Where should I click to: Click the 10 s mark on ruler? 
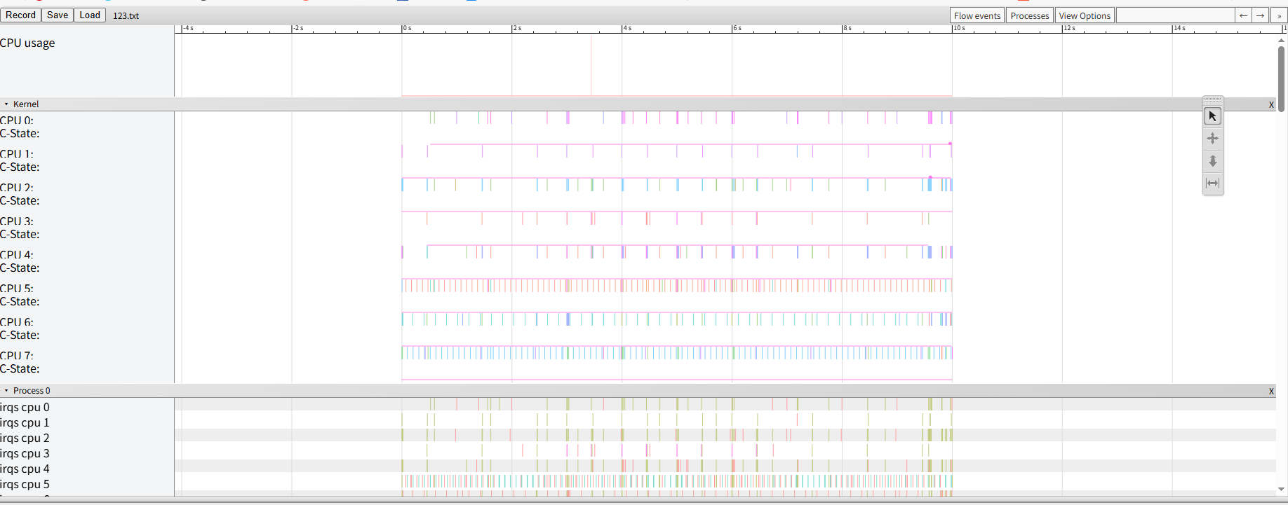(960, 28)
